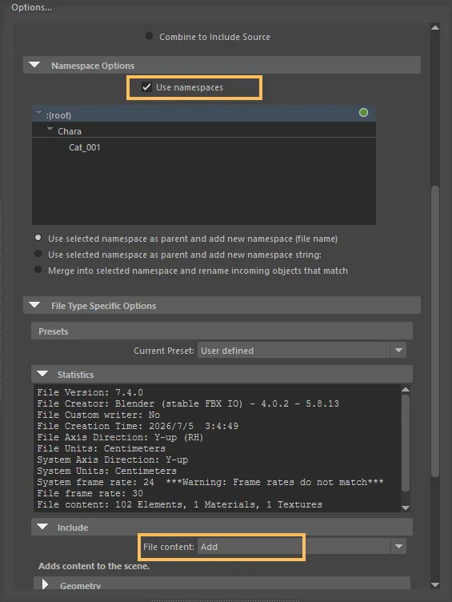Click the 'File Creation Time' statistics line
452x602 pixels.
pyautogui.click(x=138, y=426)
